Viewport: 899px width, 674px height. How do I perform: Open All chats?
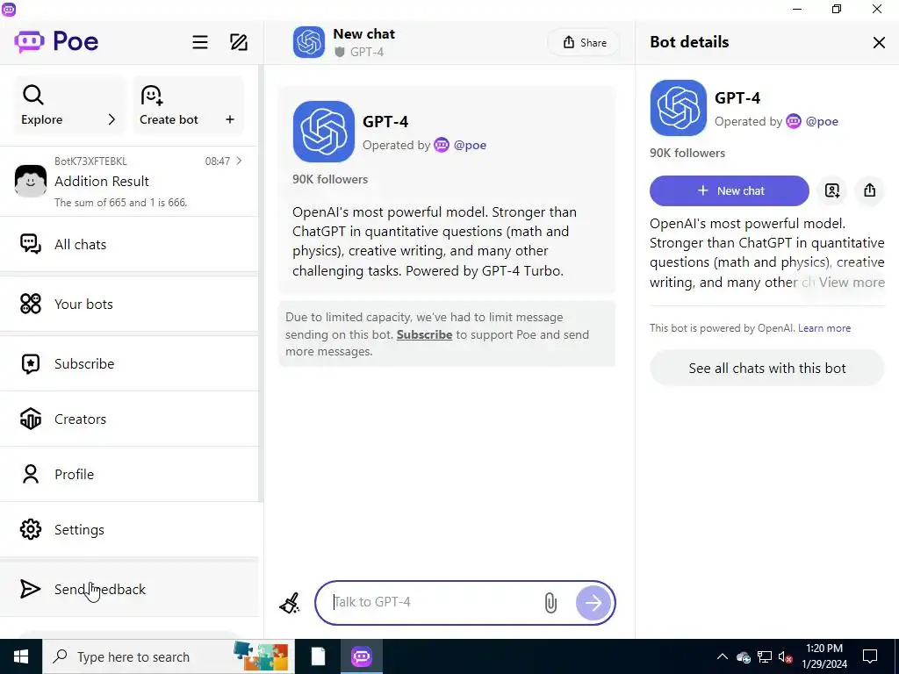click(x=129, y=244)
